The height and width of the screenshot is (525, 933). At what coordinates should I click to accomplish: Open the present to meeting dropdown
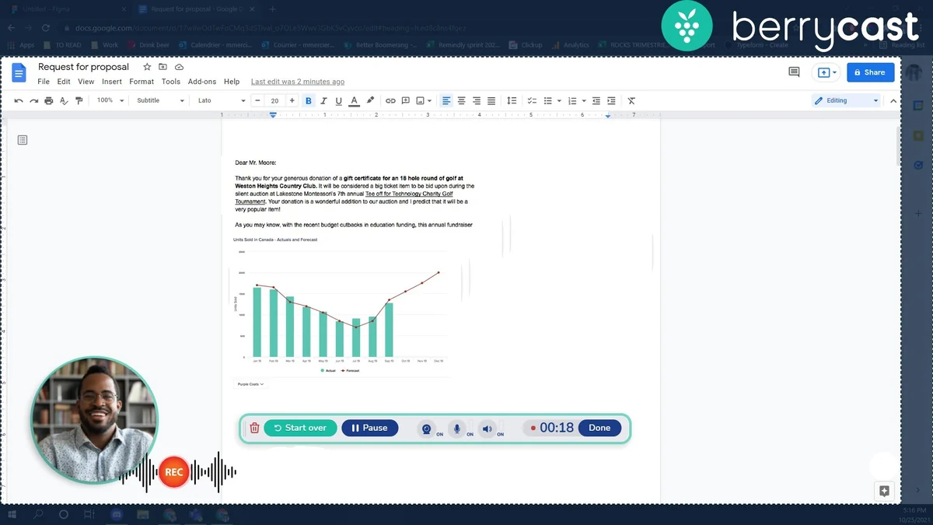pos(826,72)
